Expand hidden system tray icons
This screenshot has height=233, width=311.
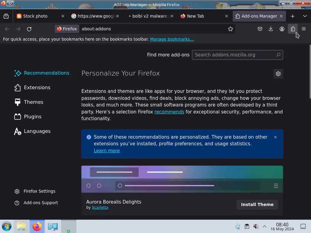265,226
